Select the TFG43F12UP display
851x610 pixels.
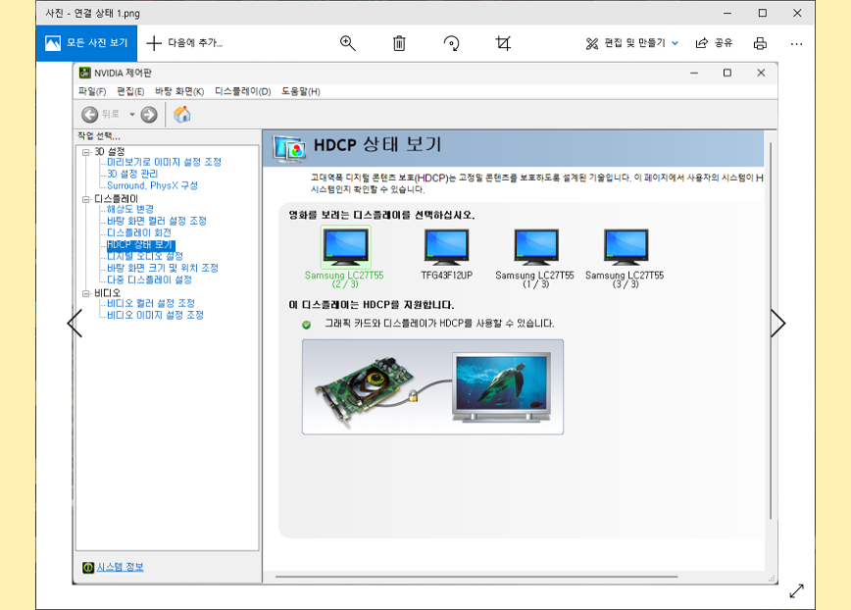[447, 253]
